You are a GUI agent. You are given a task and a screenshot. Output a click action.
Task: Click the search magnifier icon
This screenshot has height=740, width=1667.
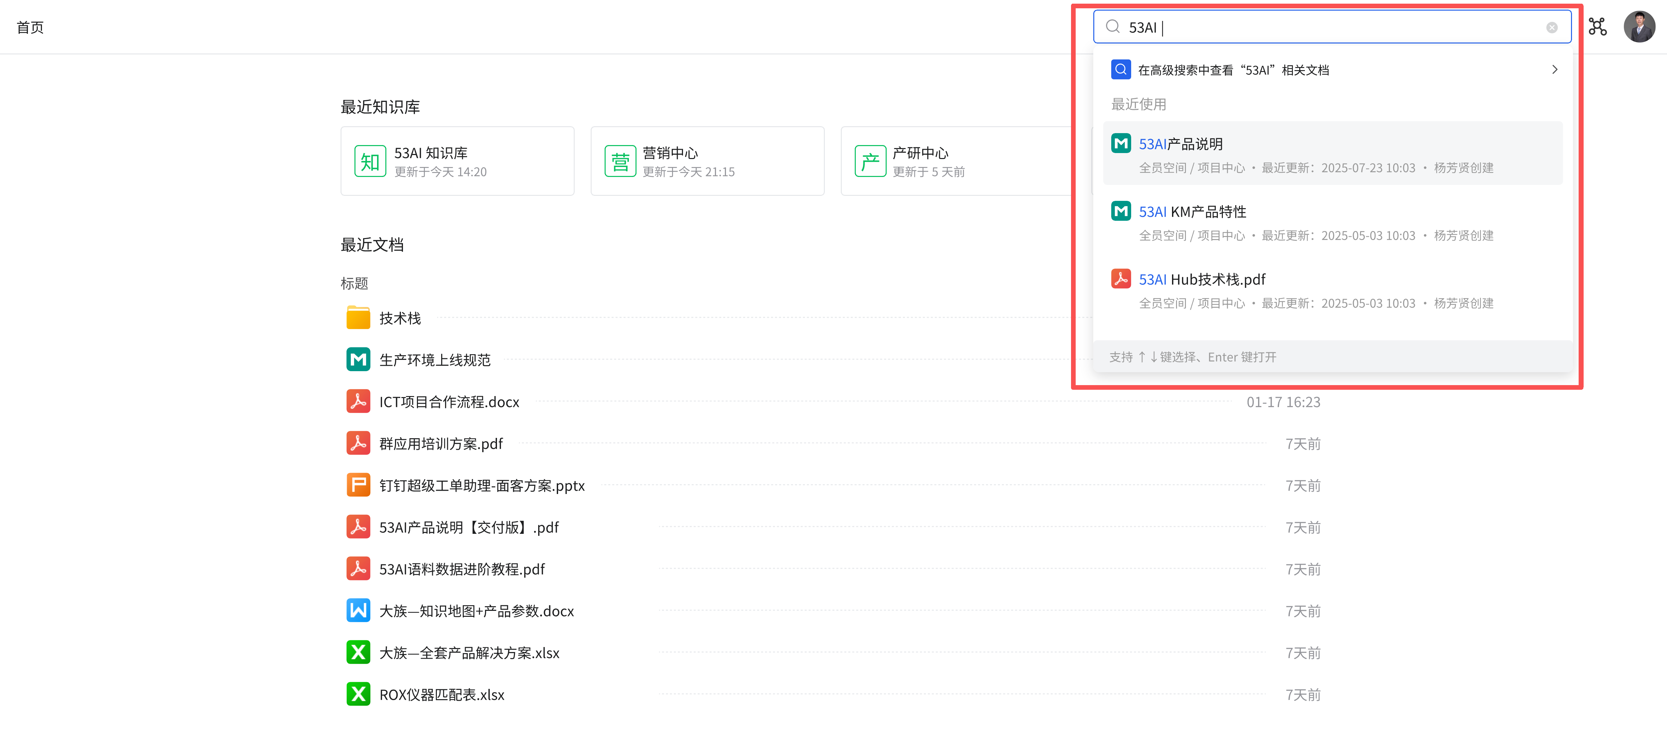[x=1113, y=27]
